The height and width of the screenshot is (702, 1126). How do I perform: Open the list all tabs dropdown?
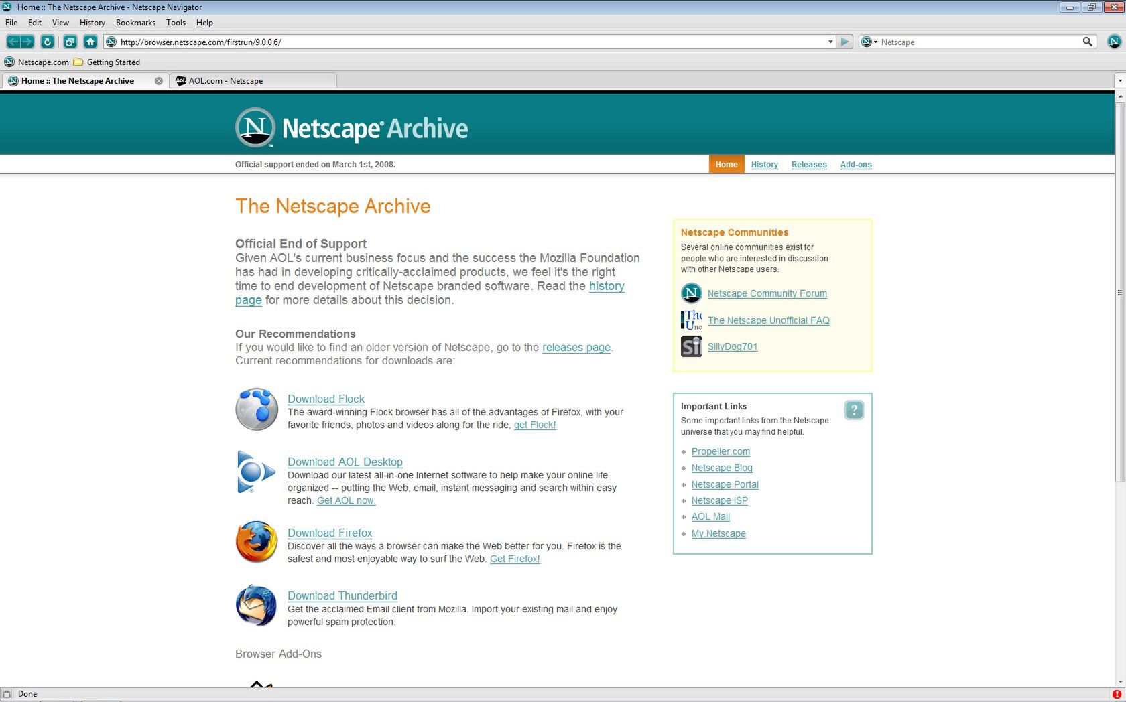1120,80
